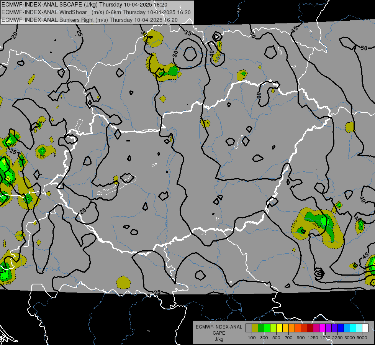This screenshot has width=375, height=345.
Task: Select the gray legend swatch below 100
Action: pyautogui.click(x=249, y=328)
